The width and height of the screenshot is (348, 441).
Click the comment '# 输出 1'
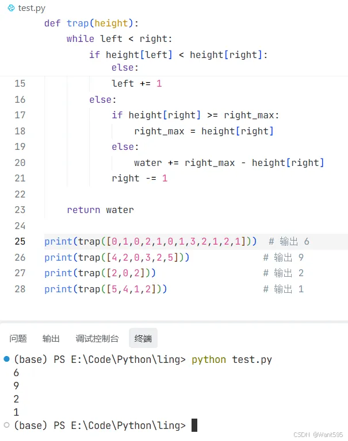(284, 289)
